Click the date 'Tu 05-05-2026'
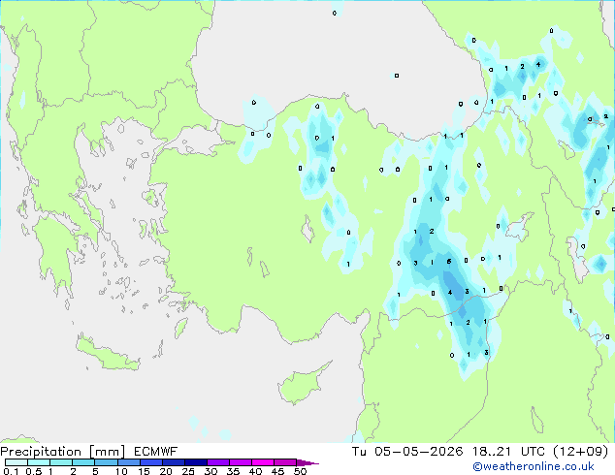Image resolution: width=615 pixels, height=475 pixels. 407,452
